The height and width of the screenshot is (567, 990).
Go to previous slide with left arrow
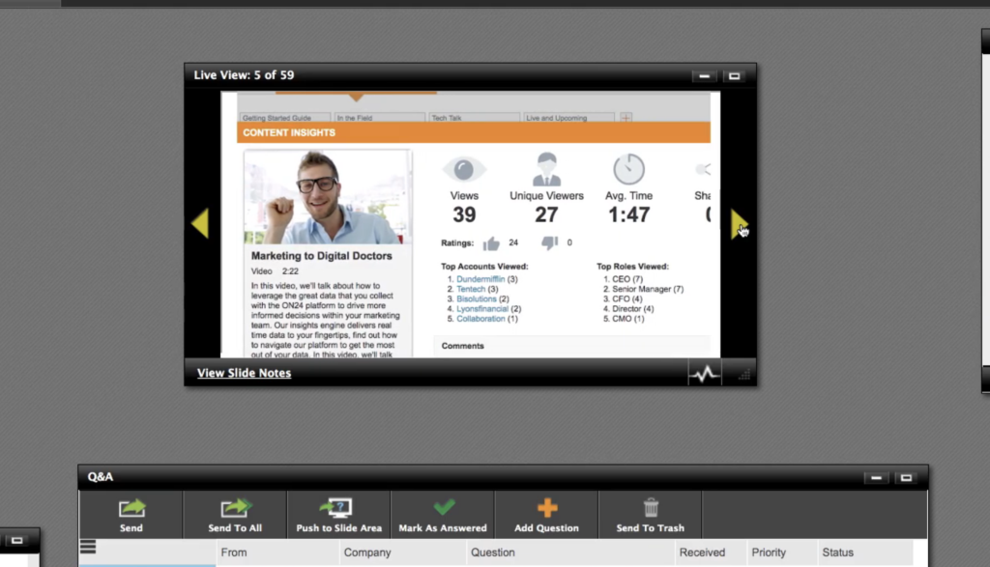click(200, 224)
